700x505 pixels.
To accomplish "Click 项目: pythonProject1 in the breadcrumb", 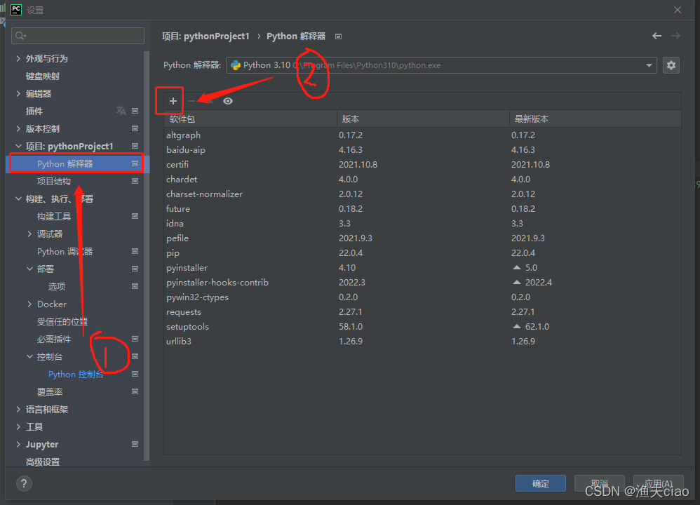I will tap(206, 36).
